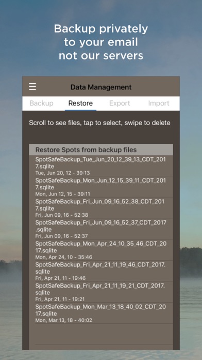The width and height of the screenshot is (202, 360).
Task: Click the scroll-to-see-files instruction text
Action: (x=99, y=123)
